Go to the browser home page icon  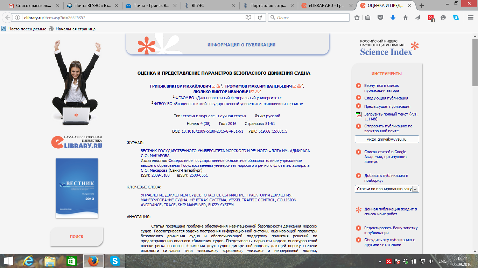pos(405,17)
